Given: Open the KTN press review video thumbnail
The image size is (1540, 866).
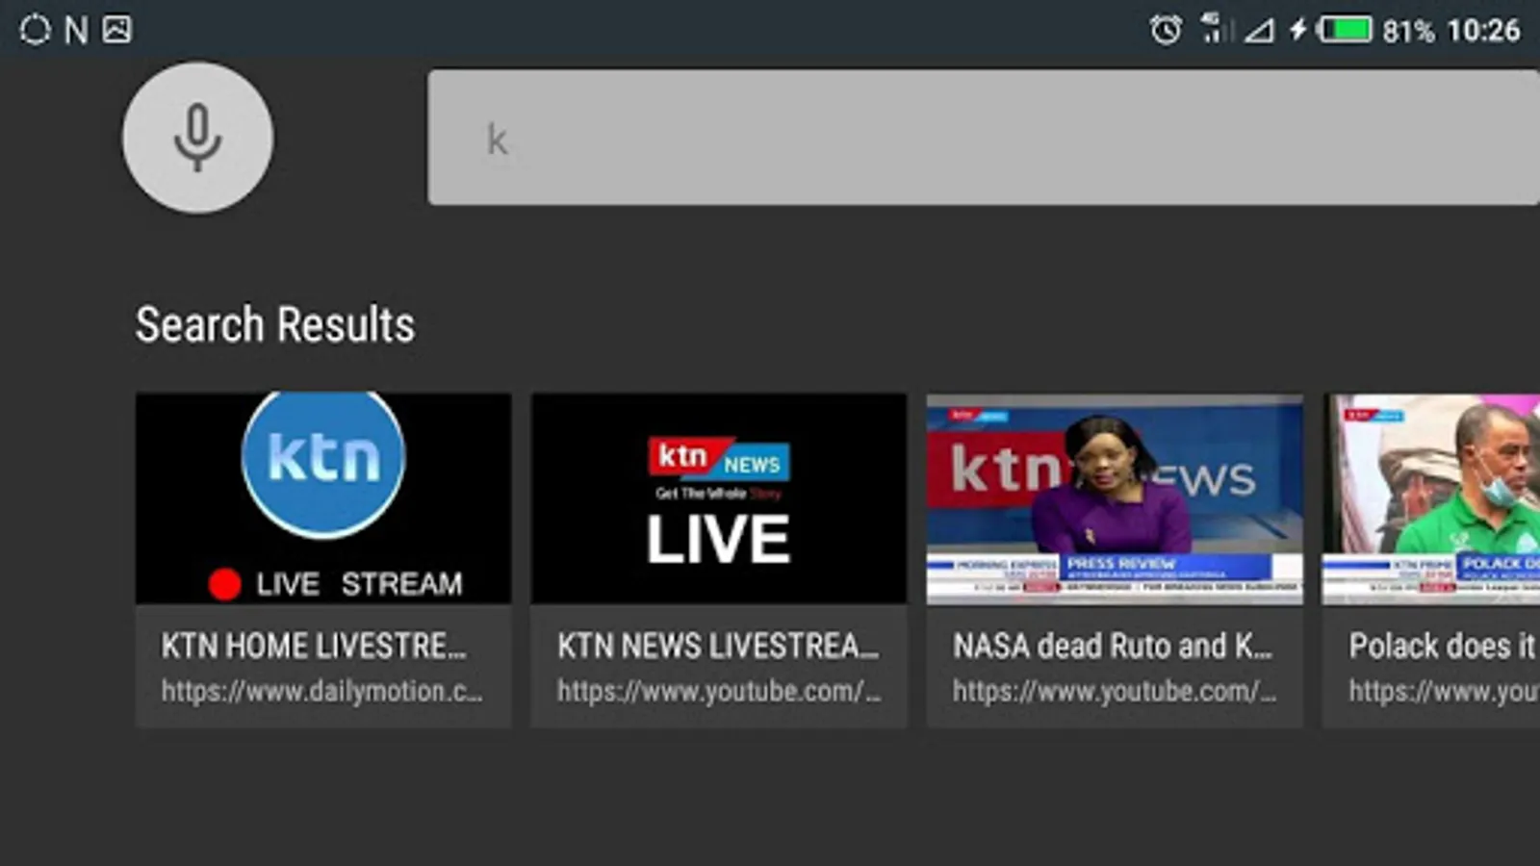Looking at the screenshot, I should pos(1115,498).
